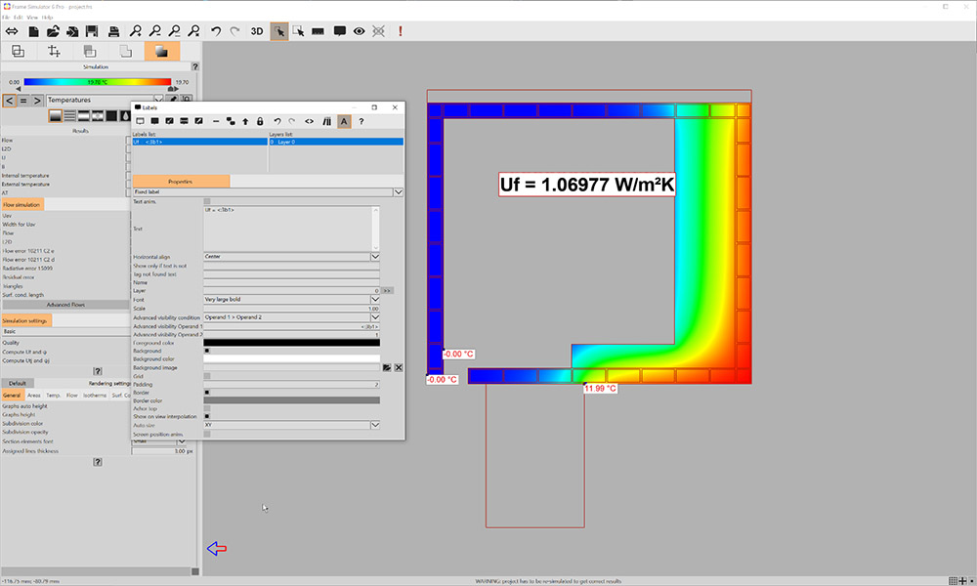Open the 3D view button
Image resolution: width=977 pixels, height=586 pixels.
pos(257,31)
